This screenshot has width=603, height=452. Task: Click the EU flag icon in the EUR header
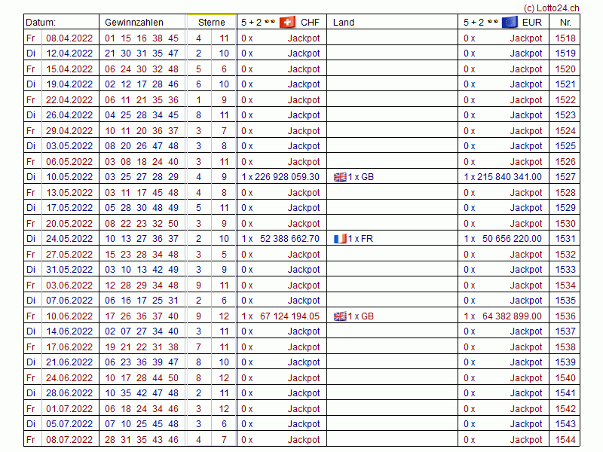point(510,22)
